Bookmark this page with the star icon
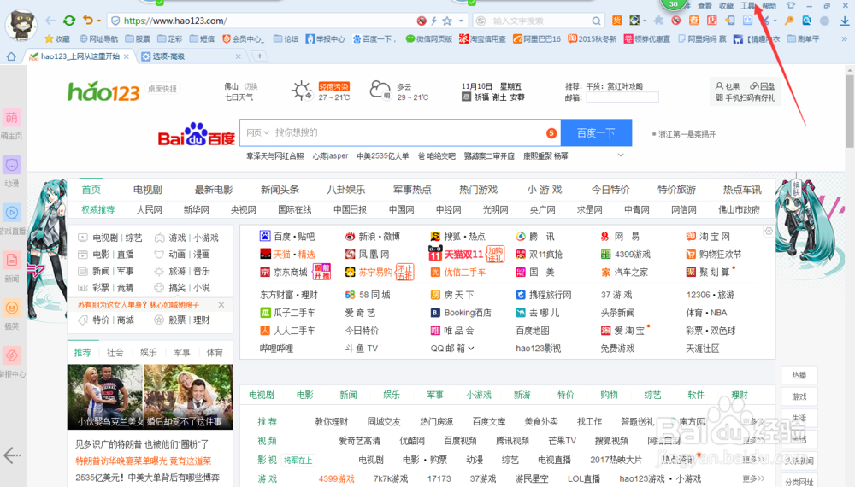 pos(447,21)
